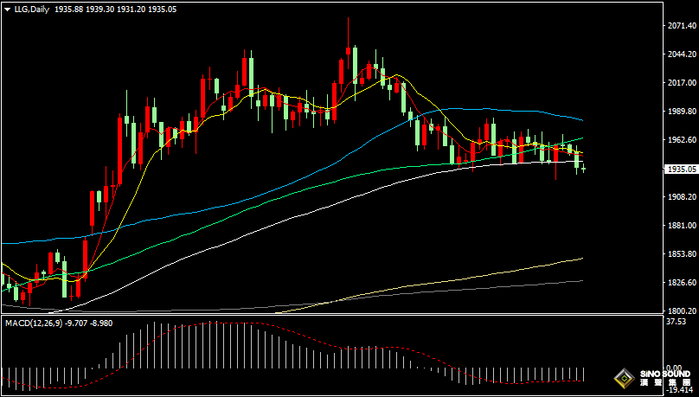
Task: Click the 37.53 MACD scale label
Action: (676, 322)
